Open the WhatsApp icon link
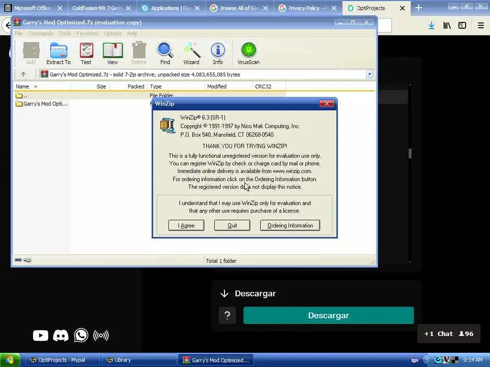 [x=81, y=335]
